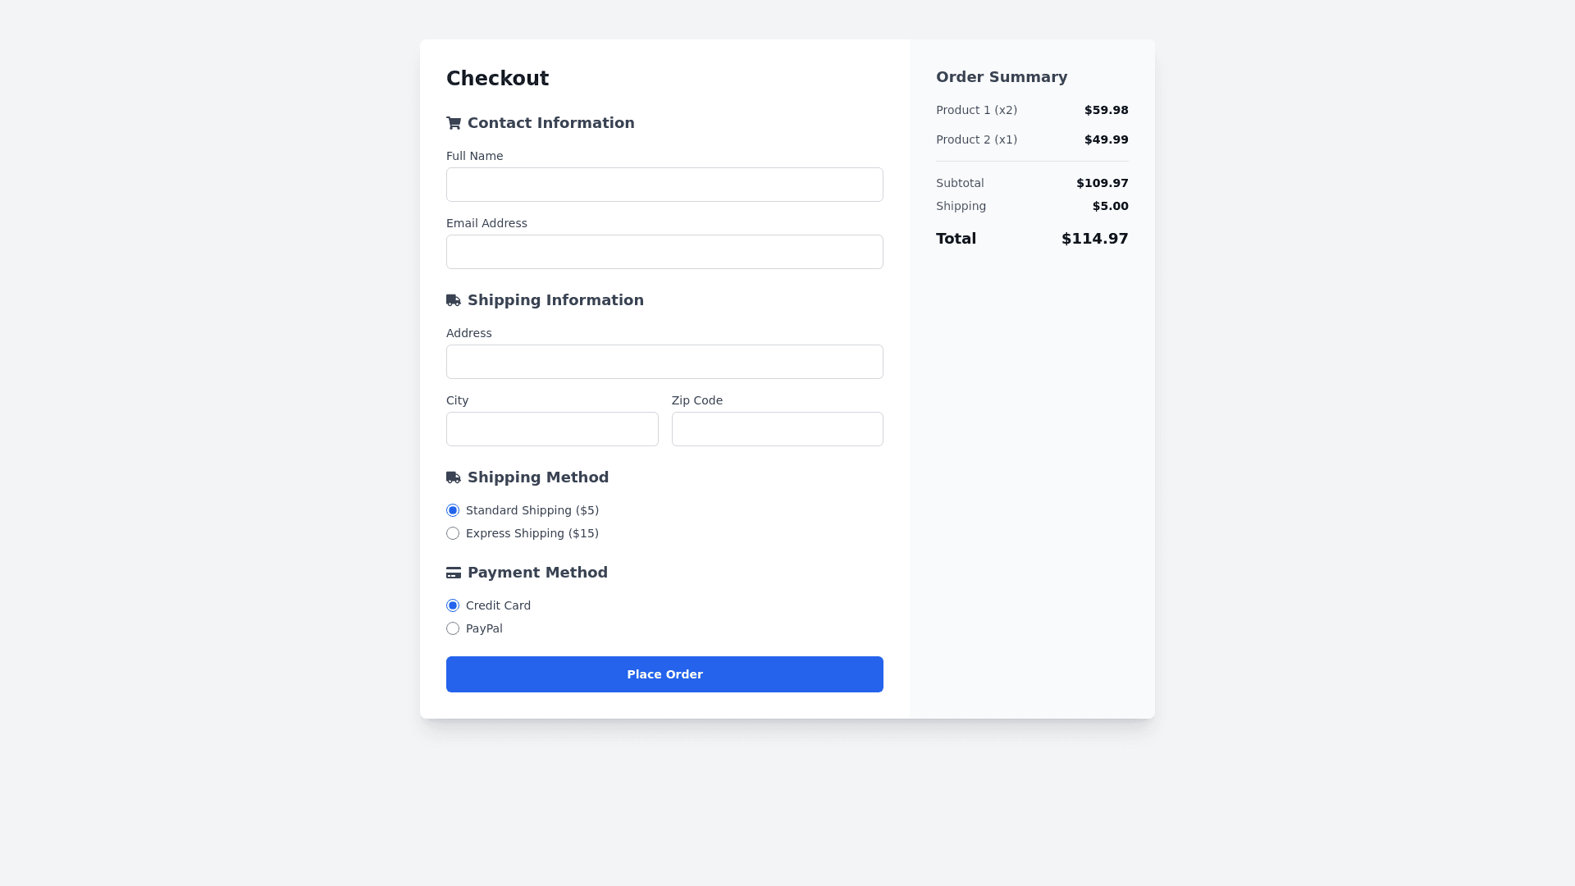The width and height of the screenshot is (1575, 886).
Task: Click the Product 1 (x2) line item
Action: pyautogui.click(x=976, y=110)
